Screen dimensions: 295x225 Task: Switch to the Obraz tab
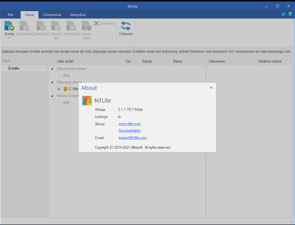point(30,15)
